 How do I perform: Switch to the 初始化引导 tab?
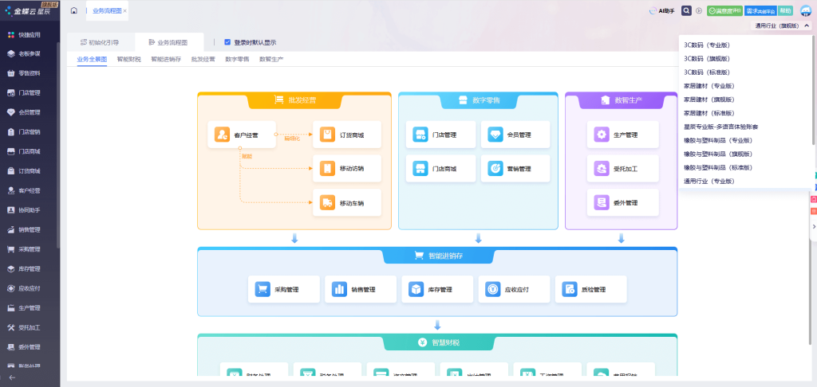(99, 42)
